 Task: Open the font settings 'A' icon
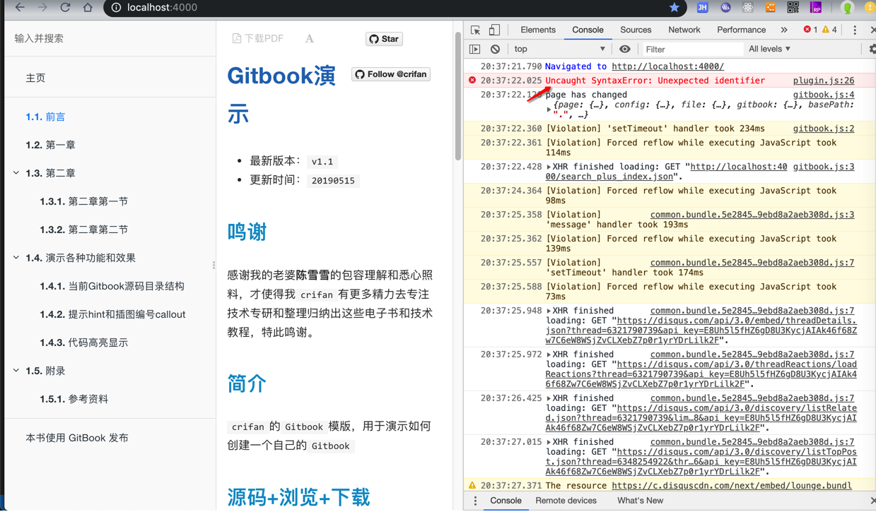(309, 39)
